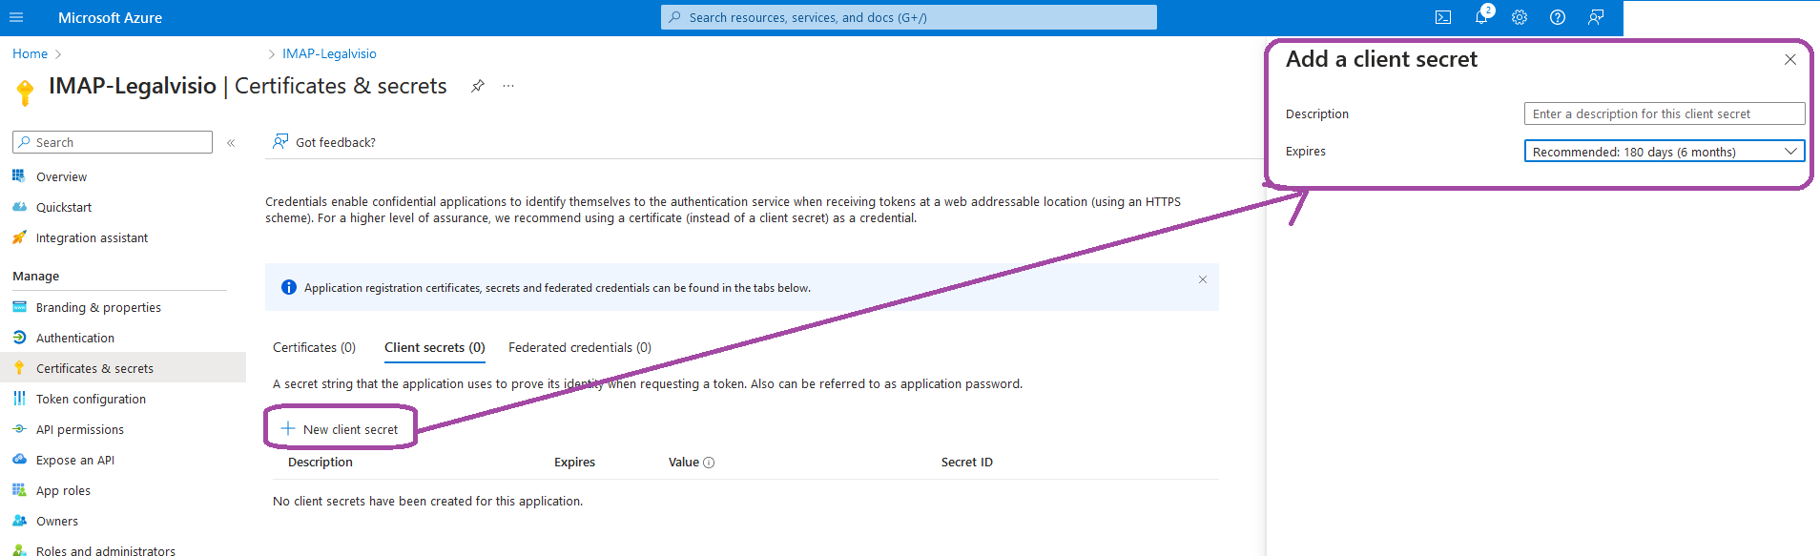Click the Expires column header
The image size is (1820, 556).
(x=574, y=462)
